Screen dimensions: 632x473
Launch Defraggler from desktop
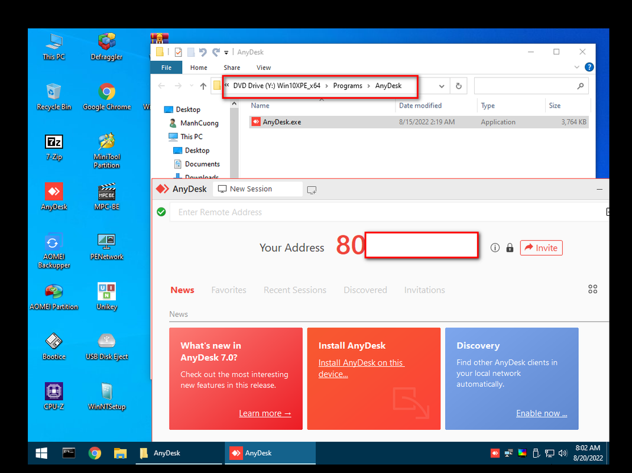[x=106, y=47]
